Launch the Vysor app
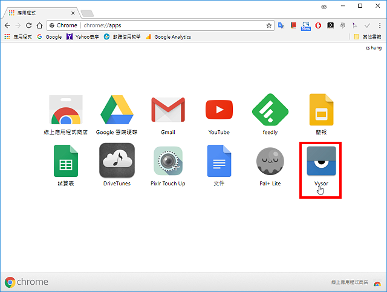The height and width of the screenshot is (292, 387). tap(321, 161)
